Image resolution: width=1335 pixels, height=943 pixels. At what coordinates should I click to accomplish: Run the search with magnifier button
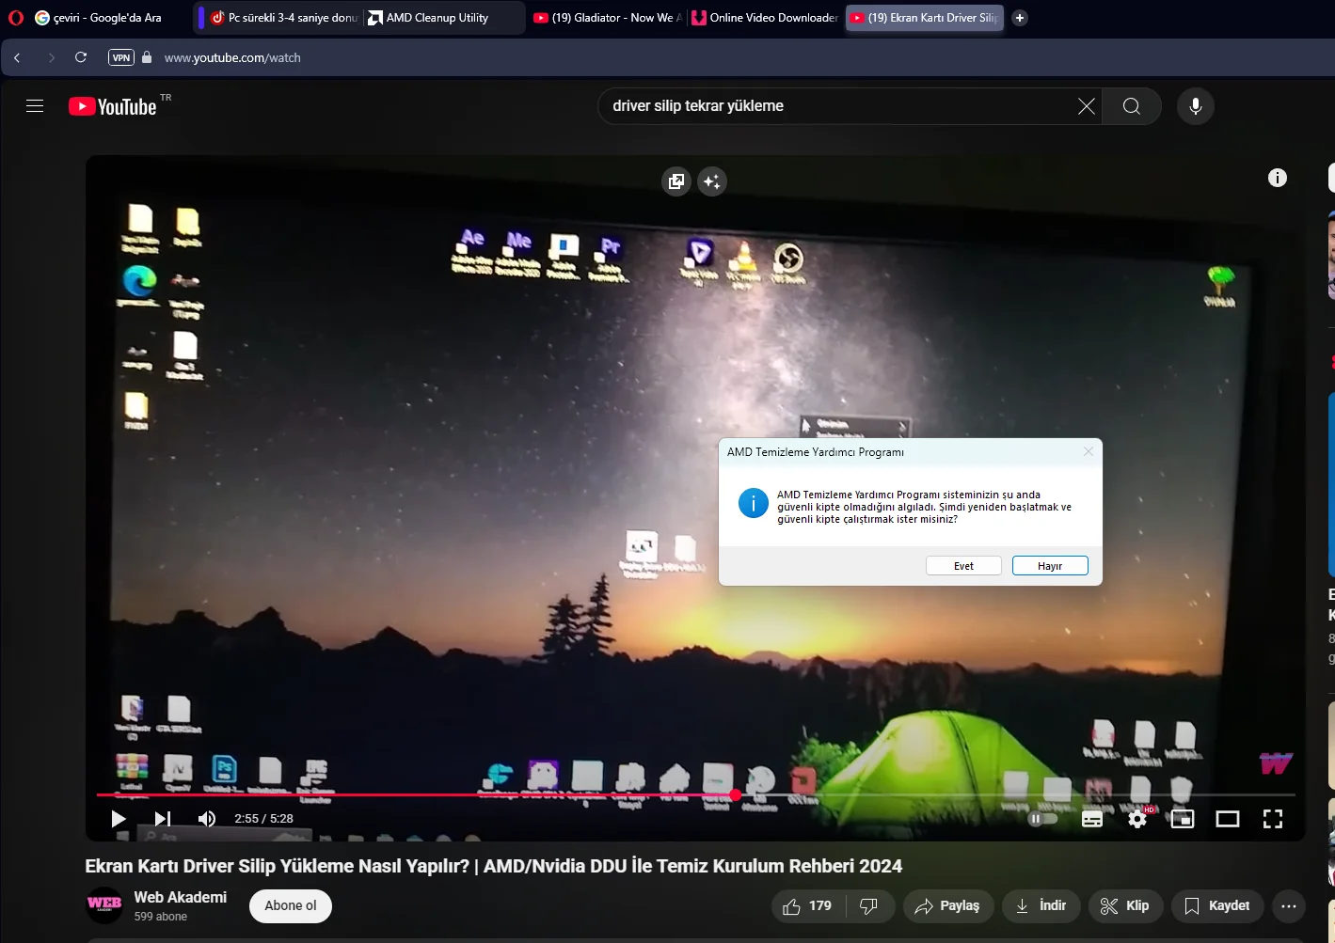pos(1132,106)
